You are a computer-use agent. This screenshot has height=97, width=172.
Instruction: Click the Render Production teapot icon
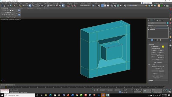coord(121,5)
